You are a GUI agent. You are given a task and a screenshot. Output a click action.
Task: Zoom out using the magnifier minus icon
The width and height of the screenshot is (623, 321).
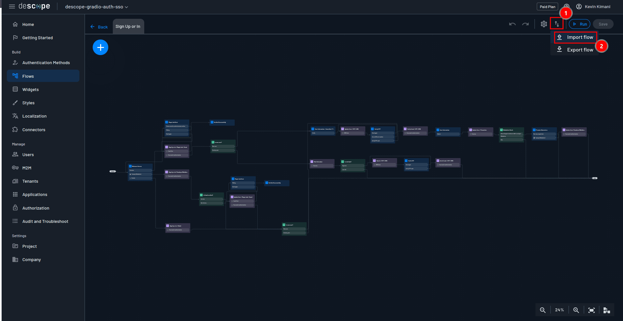coord(543,310)
